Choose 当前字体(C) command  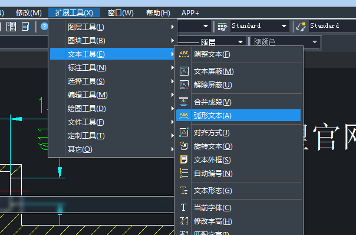238,207
